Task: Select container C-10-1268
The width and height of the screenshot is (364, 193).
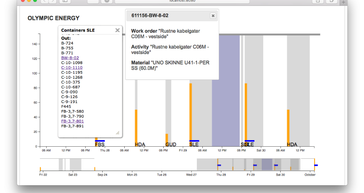Action: pos(72,77)
